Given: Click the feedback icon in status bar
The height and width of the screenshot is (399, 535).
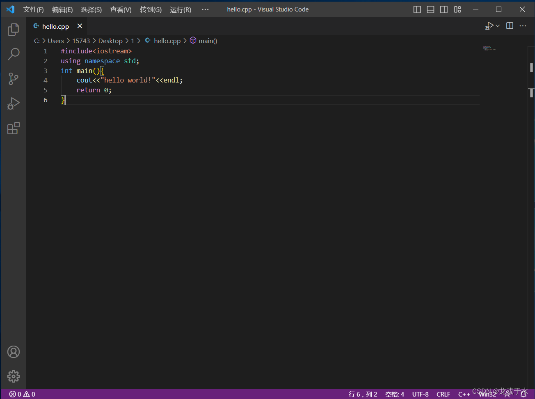Looking at the screenshot, I should (508, 394).
